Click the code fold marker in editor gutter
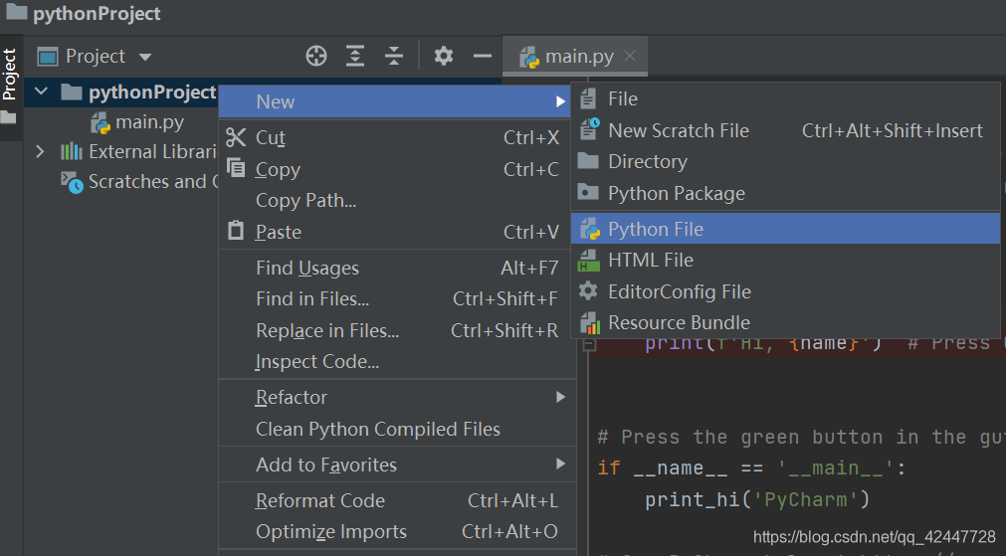The width and height of the screenshot is (1006, 556). click(589, 345)
